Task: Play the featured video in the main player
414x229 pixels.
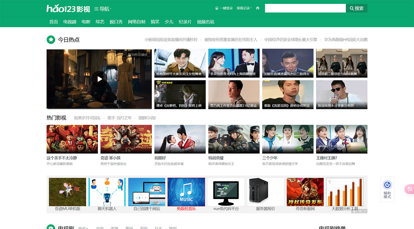Action: [x=99, y=79]
